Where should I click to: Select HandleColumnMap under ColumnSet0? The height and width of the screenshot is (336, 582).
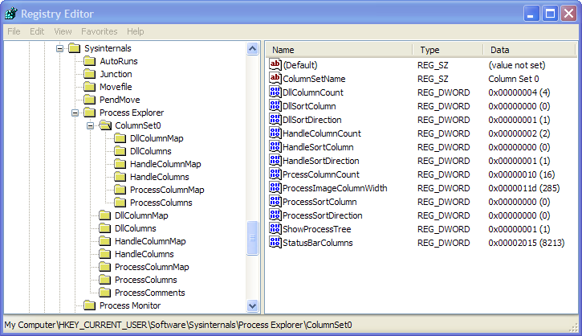coord(165,164)
